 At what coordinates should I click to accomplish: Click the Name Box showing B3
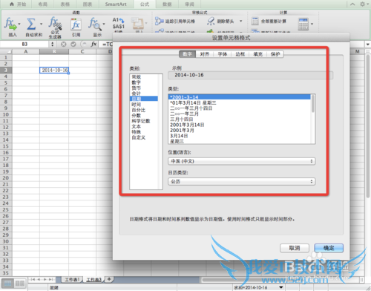pyautogui.click(x=24, y=44)
